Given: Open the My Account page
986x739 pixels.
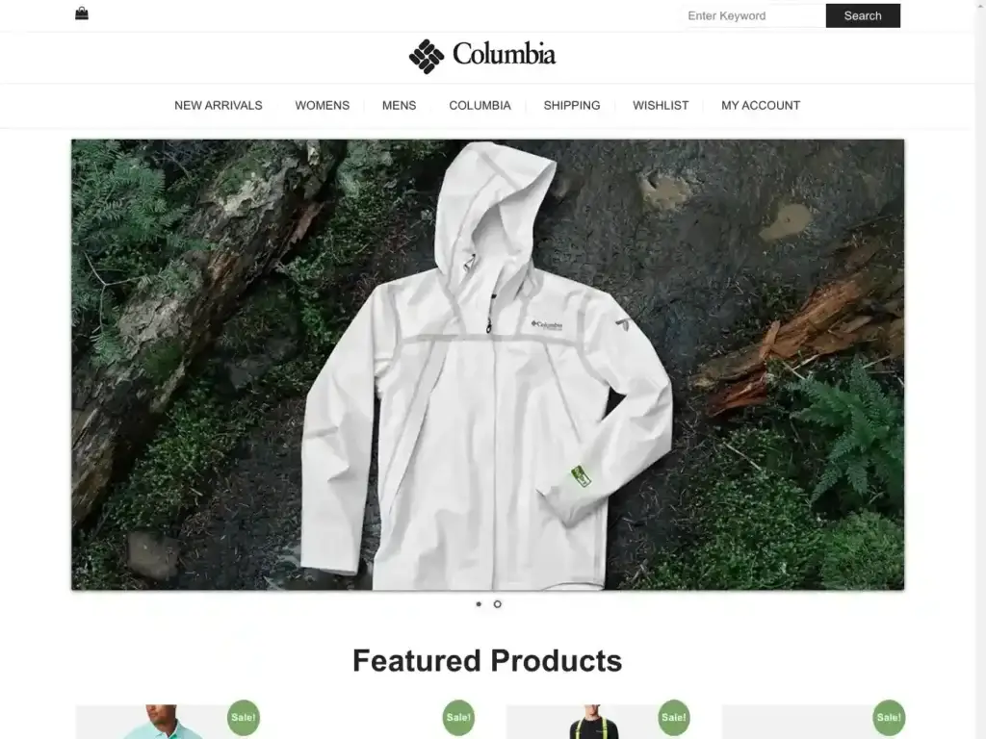Looking at the screenshot, I should [x=761, y=106].
